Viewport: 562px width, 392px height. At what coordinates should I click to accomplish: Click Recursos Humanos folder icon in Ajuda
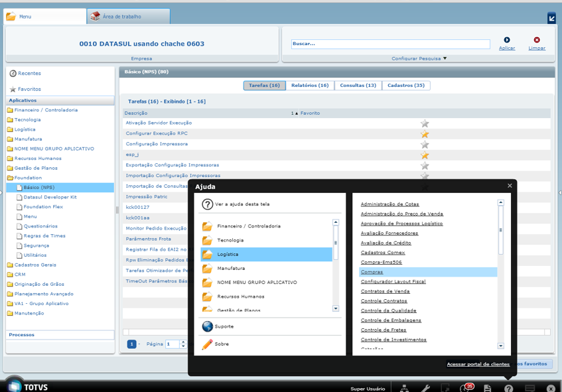207,296
